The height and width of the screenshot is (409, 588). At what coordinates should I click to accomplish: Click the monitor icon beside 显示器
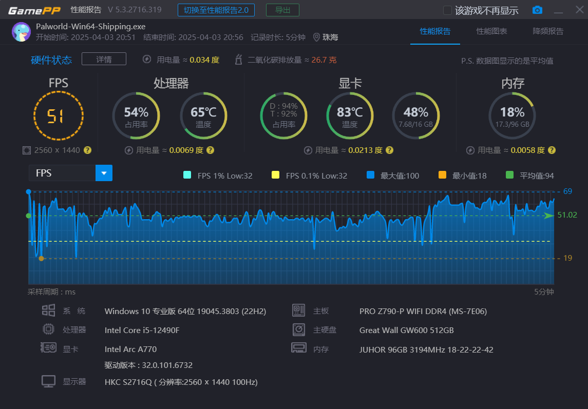pos(48,381)
